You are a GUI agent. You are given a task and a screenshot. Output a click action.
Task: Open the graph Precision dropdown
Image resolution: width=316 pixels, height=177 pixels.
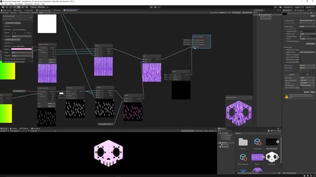click(44, 12)
